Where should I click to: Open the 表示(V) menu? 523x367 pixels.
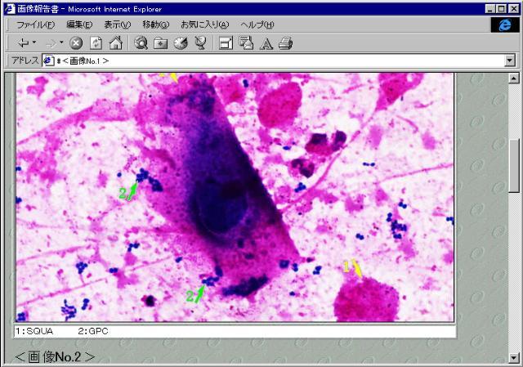118,25
